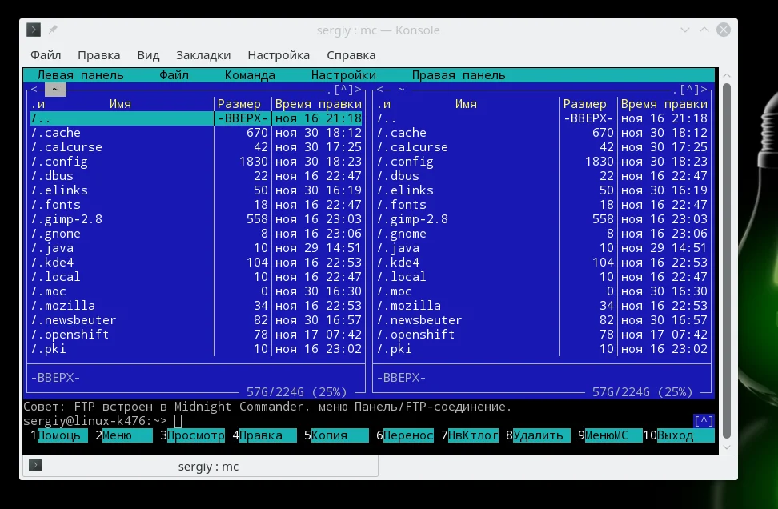Viewport: 778px width, 509px height.
Task: Click the right panel forward arrow '>'
Action: (x=704, y=90)
